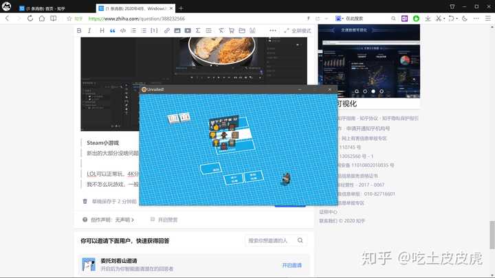Expand the screenshot tool dropdown arrow
The width and height of the screenshot is (495, 278).
point(444,19)
